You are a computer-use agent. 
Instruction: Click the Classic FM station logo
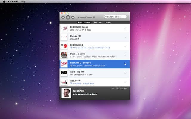[64, 37]
